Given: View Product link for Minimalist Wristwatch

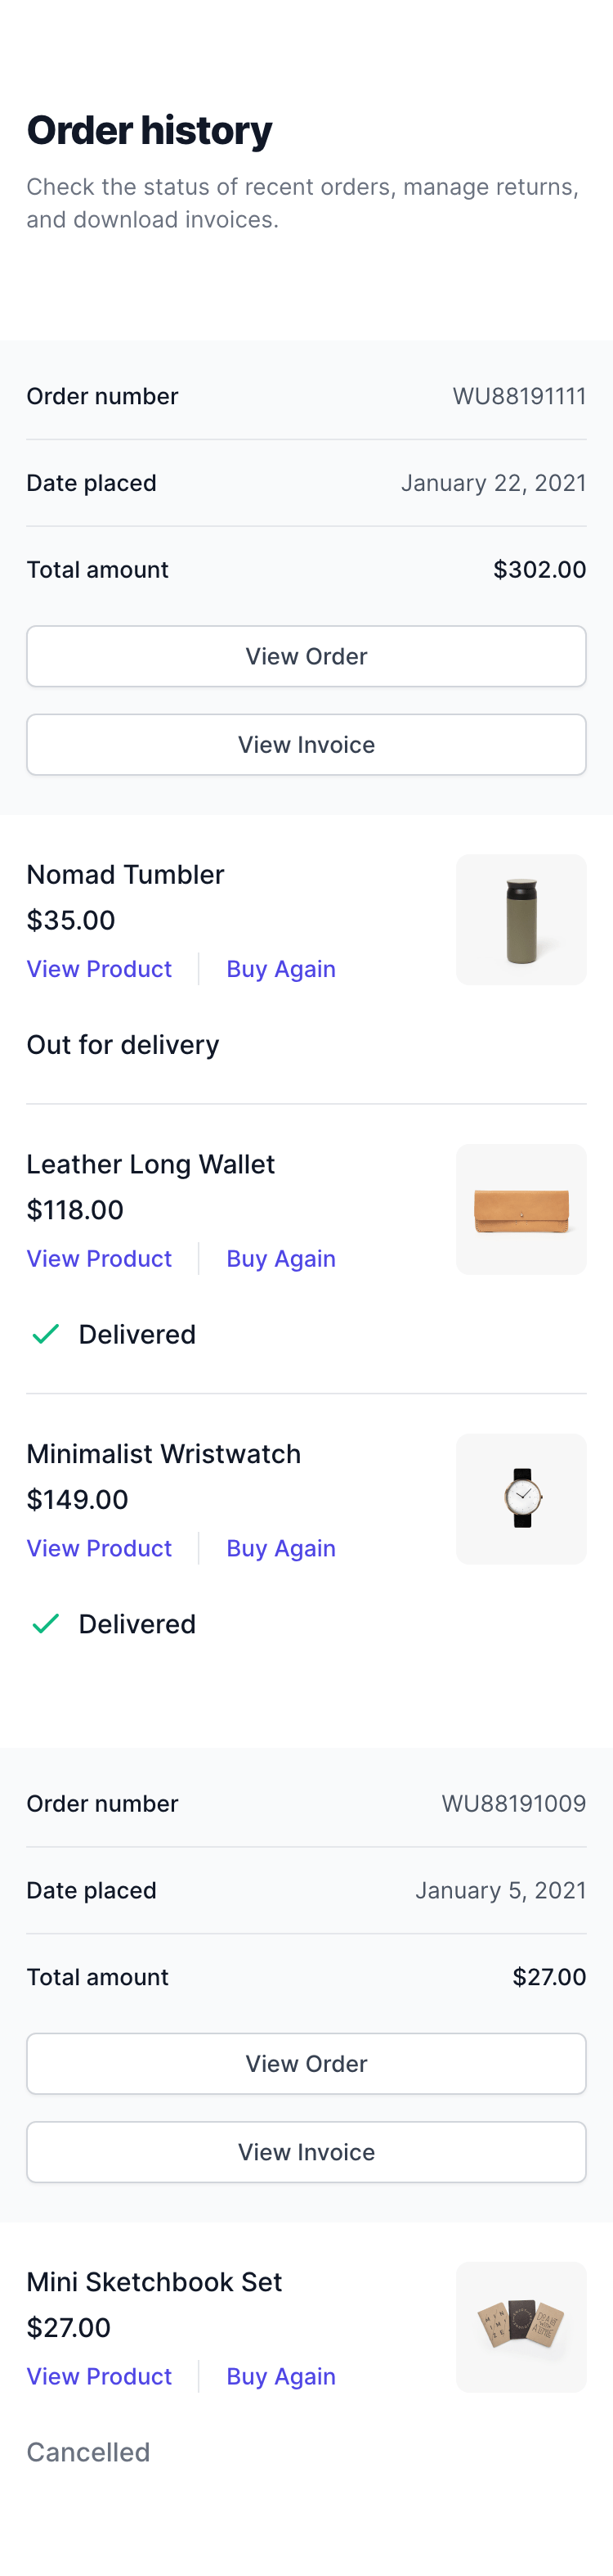Looking at the screenshot, I should (x=99, y=1549).
